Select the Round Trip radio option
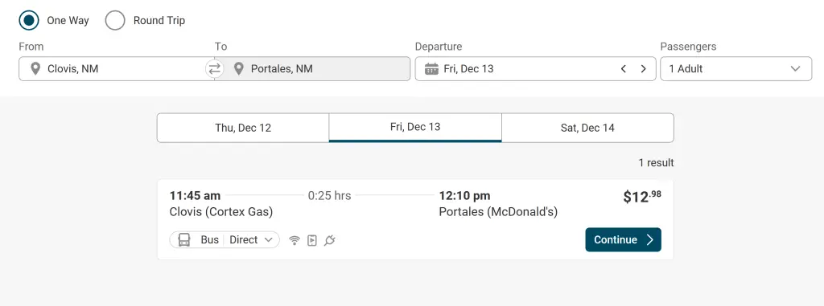This screenshot has height=306, width=824. (x=115, y=20)
